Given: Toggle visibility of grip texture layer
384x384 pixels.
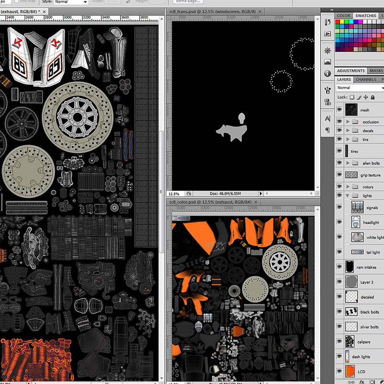Looking at the screenshot, I should coord(339,174).
